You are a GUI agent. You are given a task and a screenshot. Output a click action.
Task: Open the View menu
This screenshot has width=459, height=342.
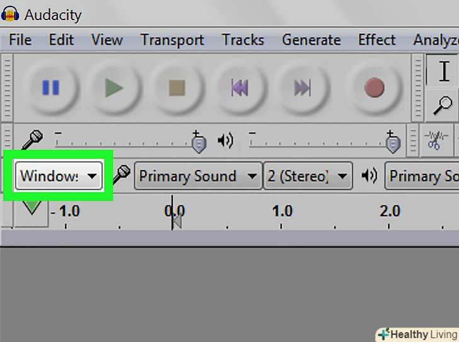tap(107, 40)
